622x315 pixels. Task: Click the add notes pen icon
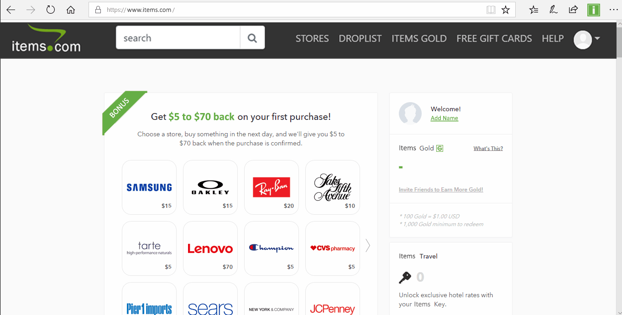click(554, 10)
